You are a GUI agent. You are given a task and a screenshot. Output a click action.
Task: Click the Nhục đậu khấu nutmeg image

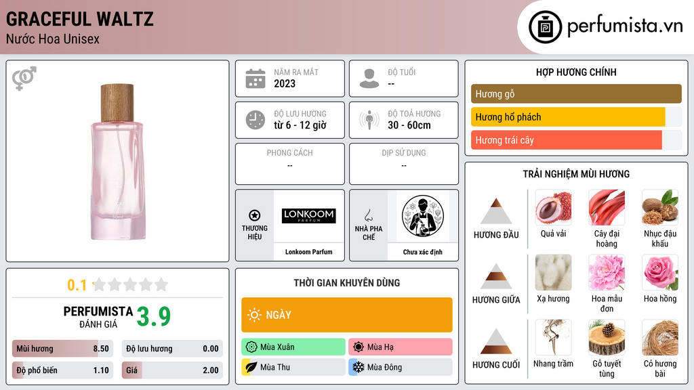[660, 207]
